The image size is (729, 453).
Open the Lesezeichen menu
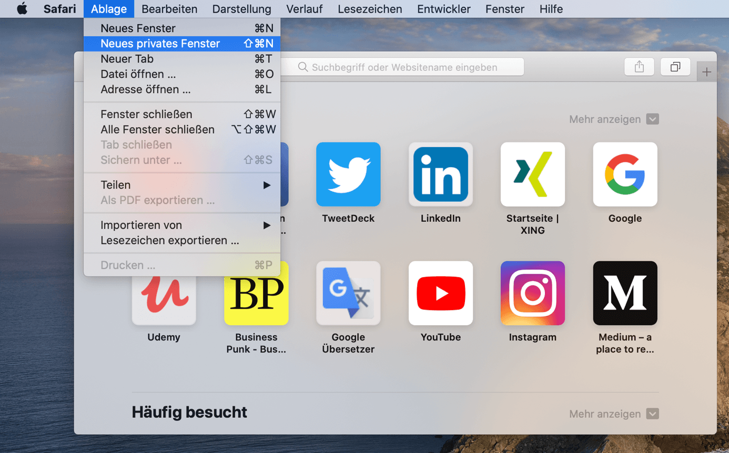[370, 9]
